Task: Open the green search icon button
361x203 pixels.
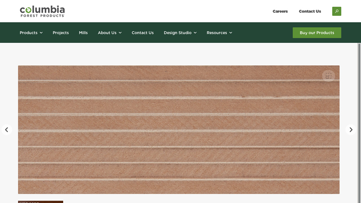Action: pos(336,11)
